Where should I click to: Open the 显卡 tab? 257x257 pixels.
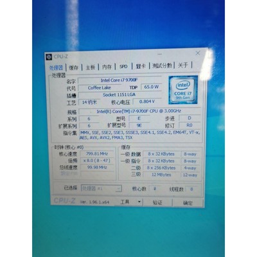point(141,66)
